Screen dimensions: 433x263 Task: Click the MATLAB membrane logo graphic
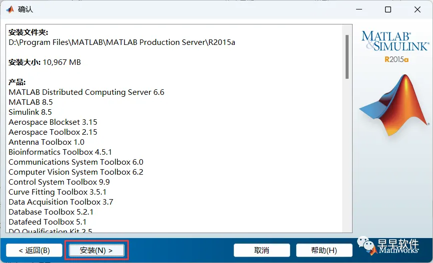(395, 105)
